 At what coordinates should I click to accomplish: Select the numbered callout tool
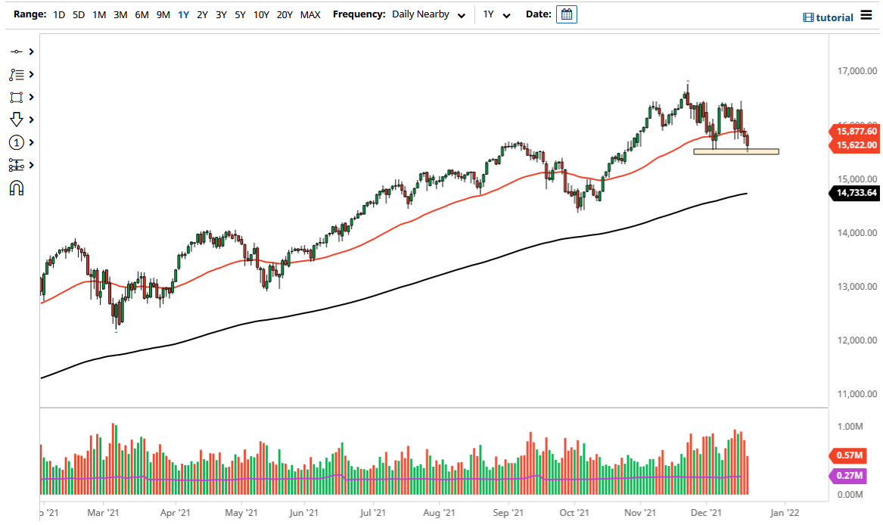coord(15,142)
